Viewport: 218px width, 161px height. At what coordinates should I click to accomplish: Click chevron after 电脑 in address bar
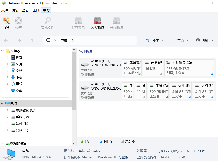click(73, 40)
